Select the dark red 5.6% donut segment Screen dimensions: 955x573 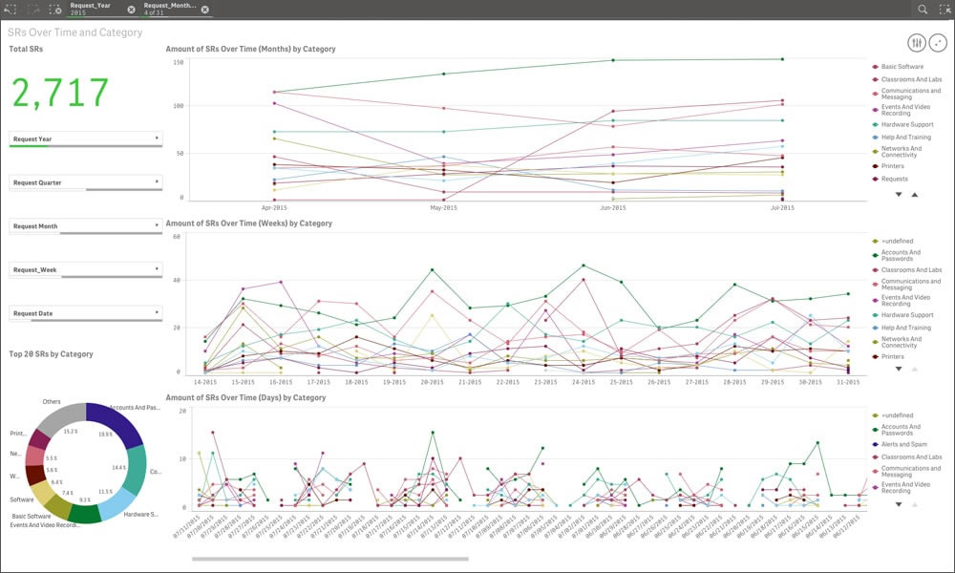click(x=34, y=475)
